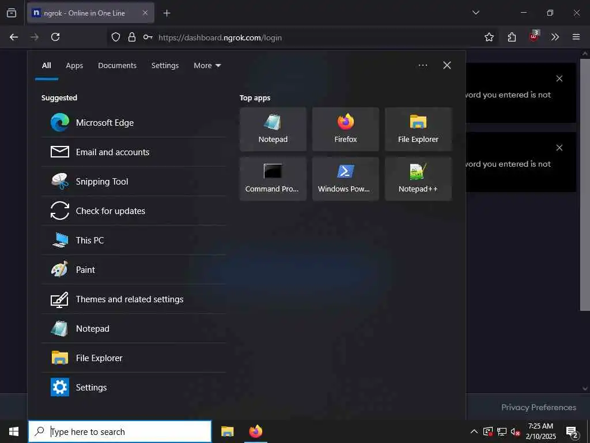Image resolution: width=590 pixels, height=443 pixels.
Task: Click the browser page vertical scrollbar
Action: click(x=585, y=185)
